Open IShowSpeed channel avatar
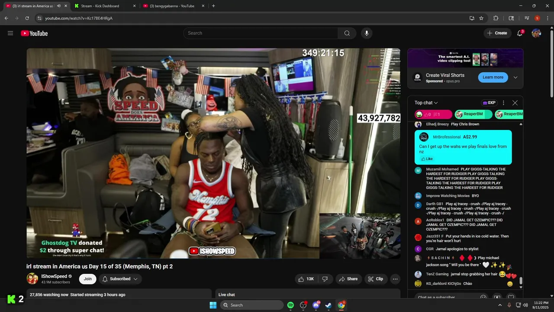This screenshot has width=554, height=312. 32,279
